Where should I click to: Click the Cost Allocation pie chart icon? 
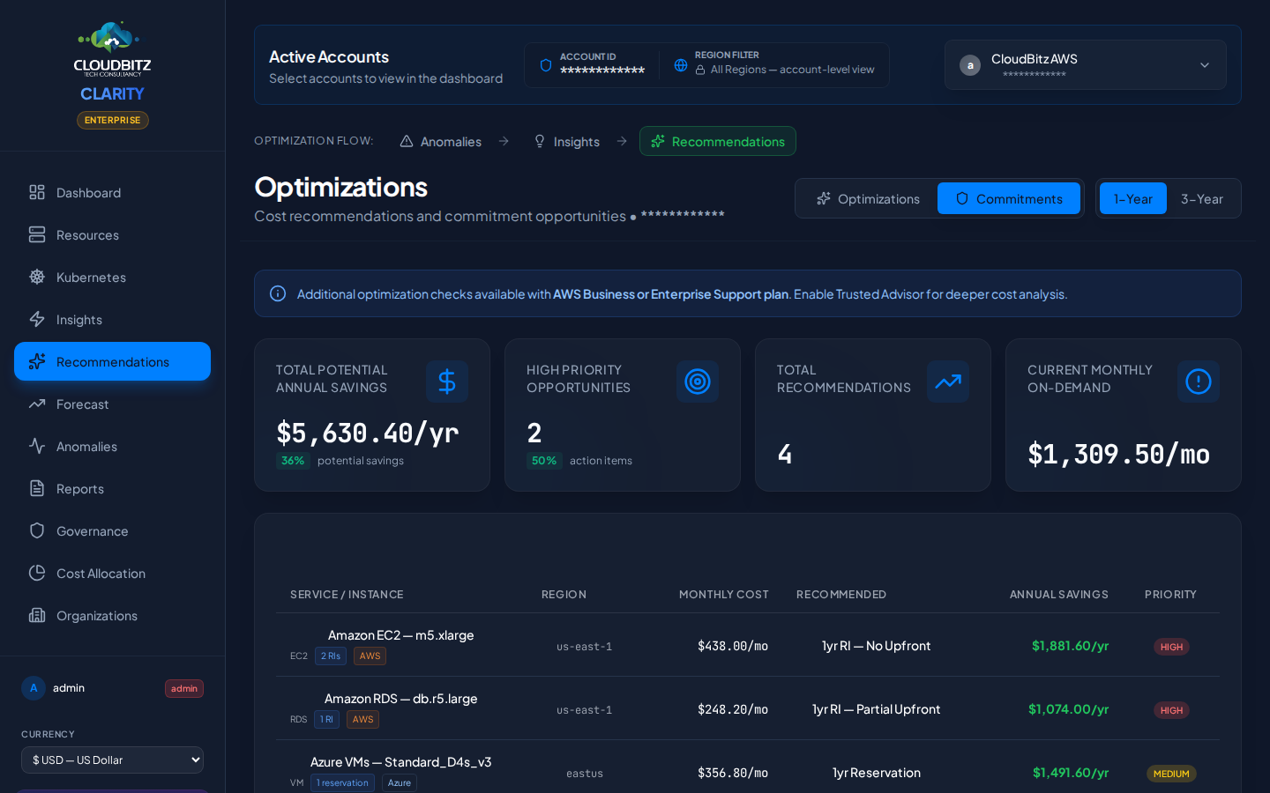tap(37, 573)
